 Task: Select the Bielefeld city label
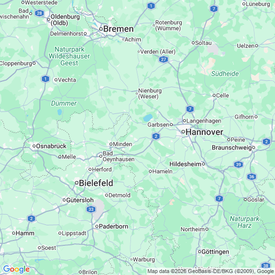[x=96, y=183]
